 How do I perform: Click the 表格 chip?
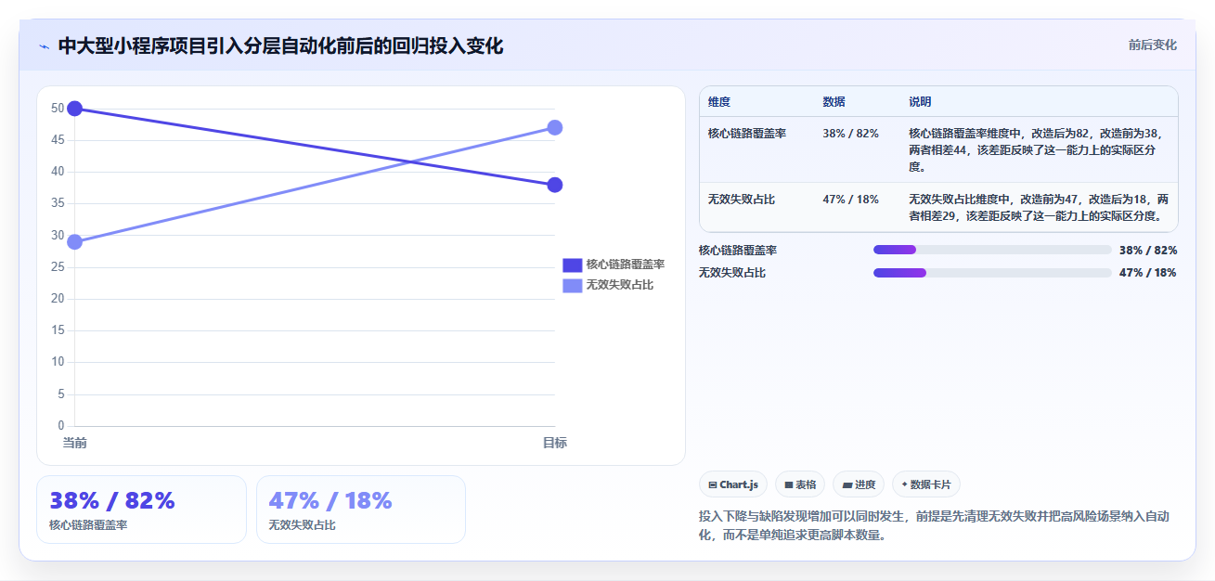coord(800,484)
